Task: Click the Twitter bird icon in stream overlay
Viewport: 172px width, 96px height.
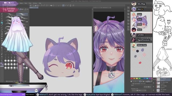Action: coord(9,3)
